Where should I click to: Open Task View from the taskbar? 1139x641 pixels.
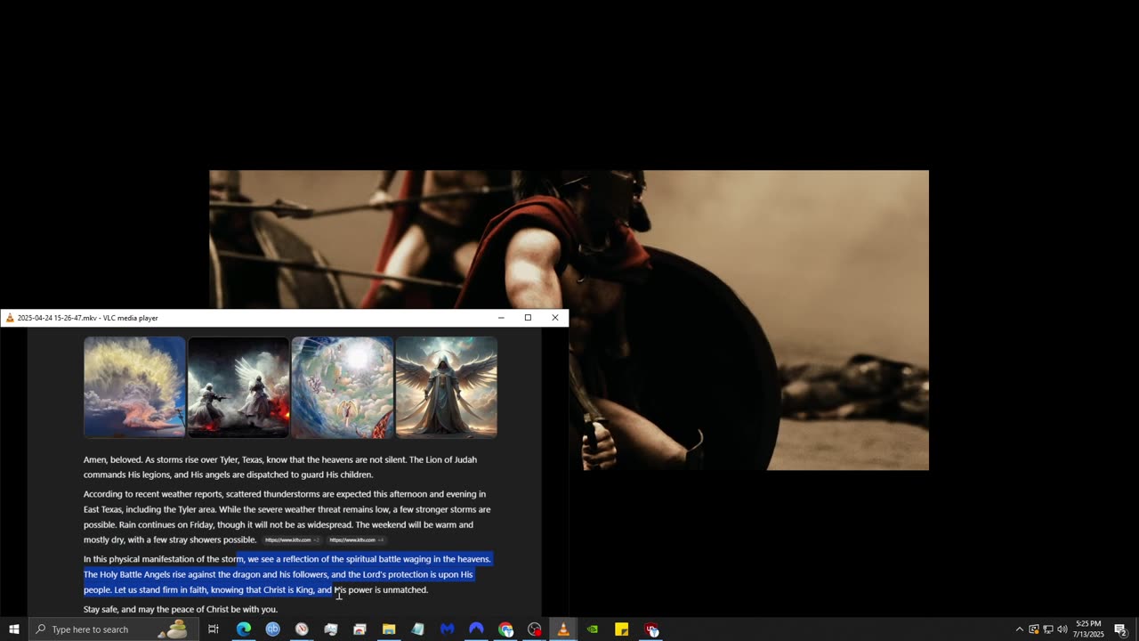(x=214, y=629)
